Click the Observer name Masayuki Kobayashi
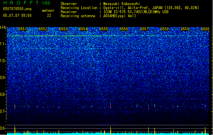Screen dimensions: 213x135 122,4
